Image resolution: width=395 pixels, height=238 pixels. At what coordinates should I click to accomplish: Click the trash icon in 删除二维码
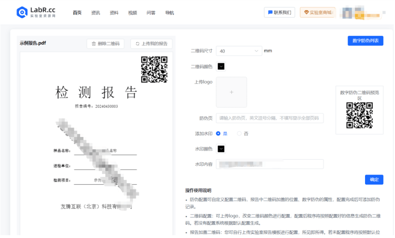[x=94, y=44]
